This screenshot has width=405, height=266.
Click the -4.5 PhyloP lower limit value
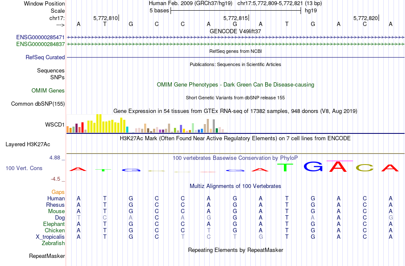pyautogui.click(x=55, y=179)
